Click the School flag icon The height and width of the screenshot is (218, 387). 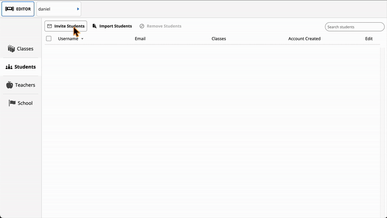[13, 103]
